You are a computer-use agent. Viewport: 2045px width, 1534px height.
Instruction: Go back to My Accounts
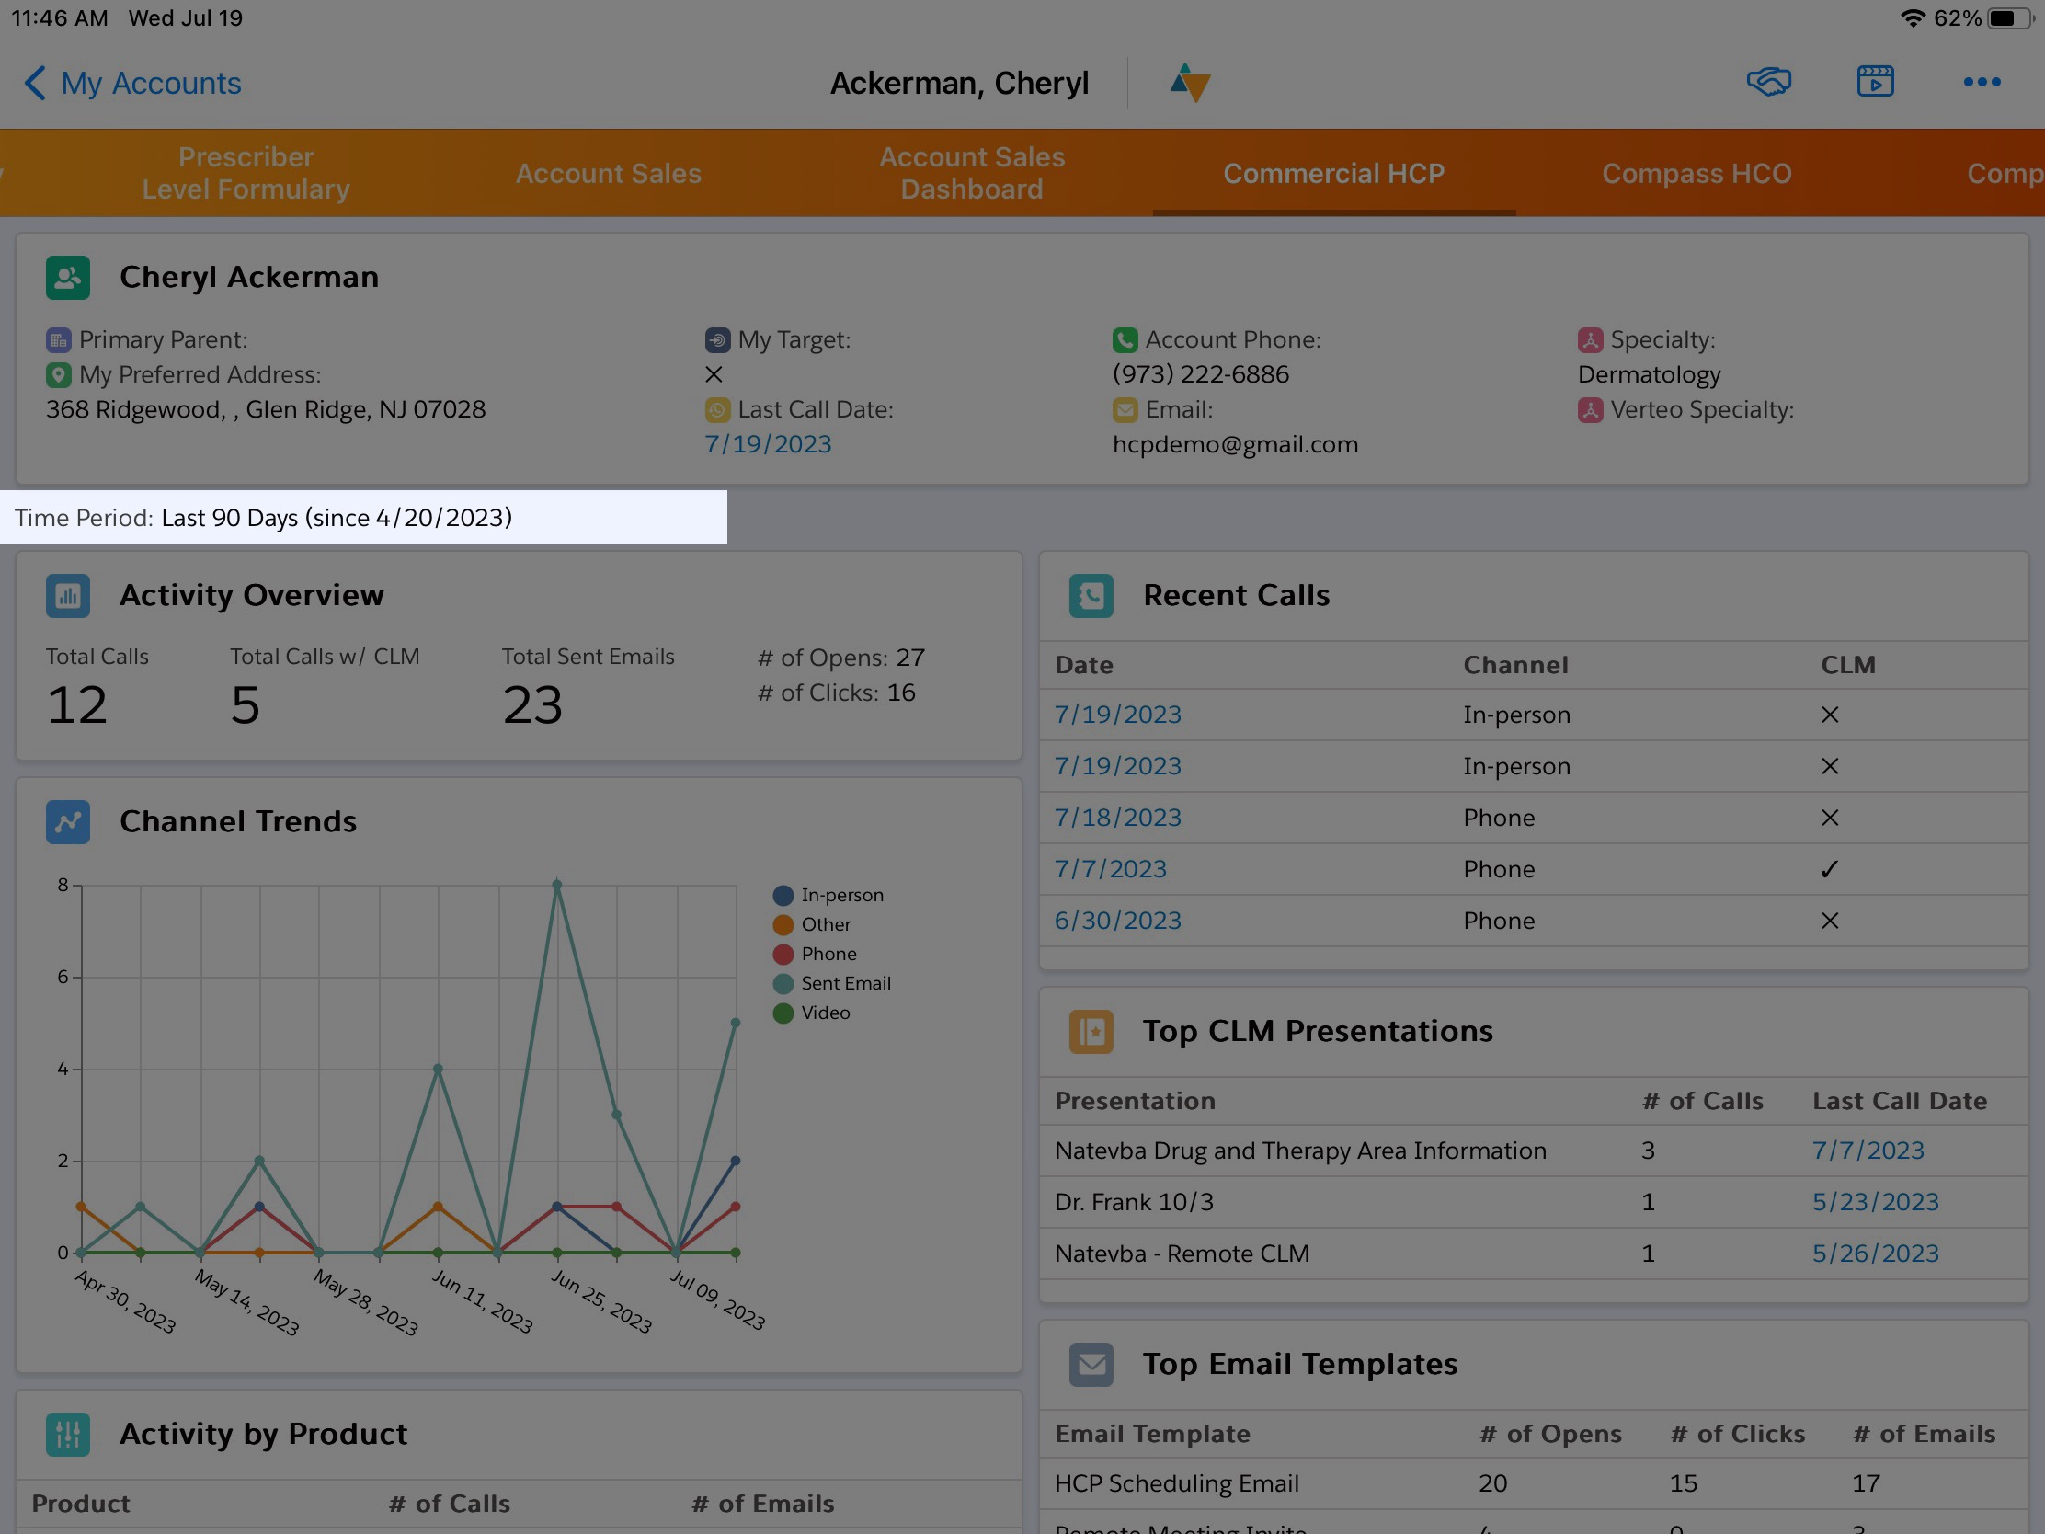(132, 83)
